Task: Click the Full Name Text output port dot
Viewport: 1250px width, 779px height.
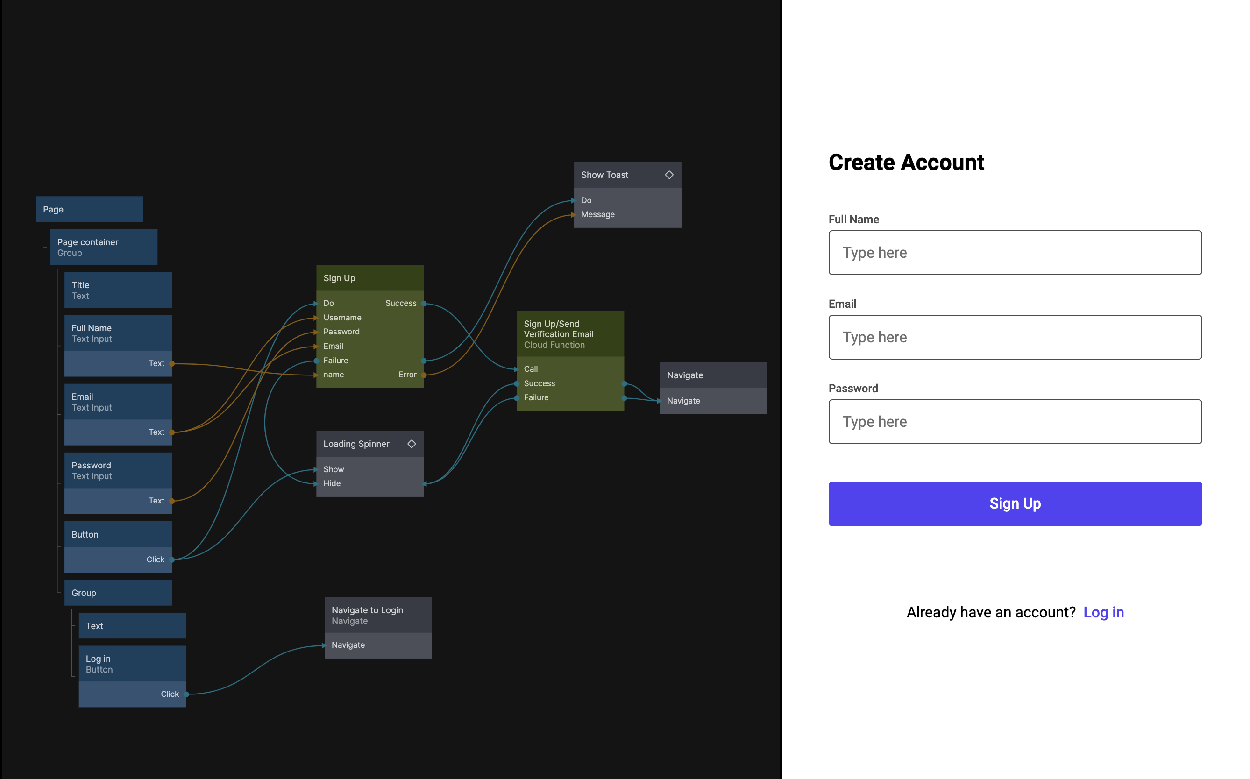Action: 171,364
